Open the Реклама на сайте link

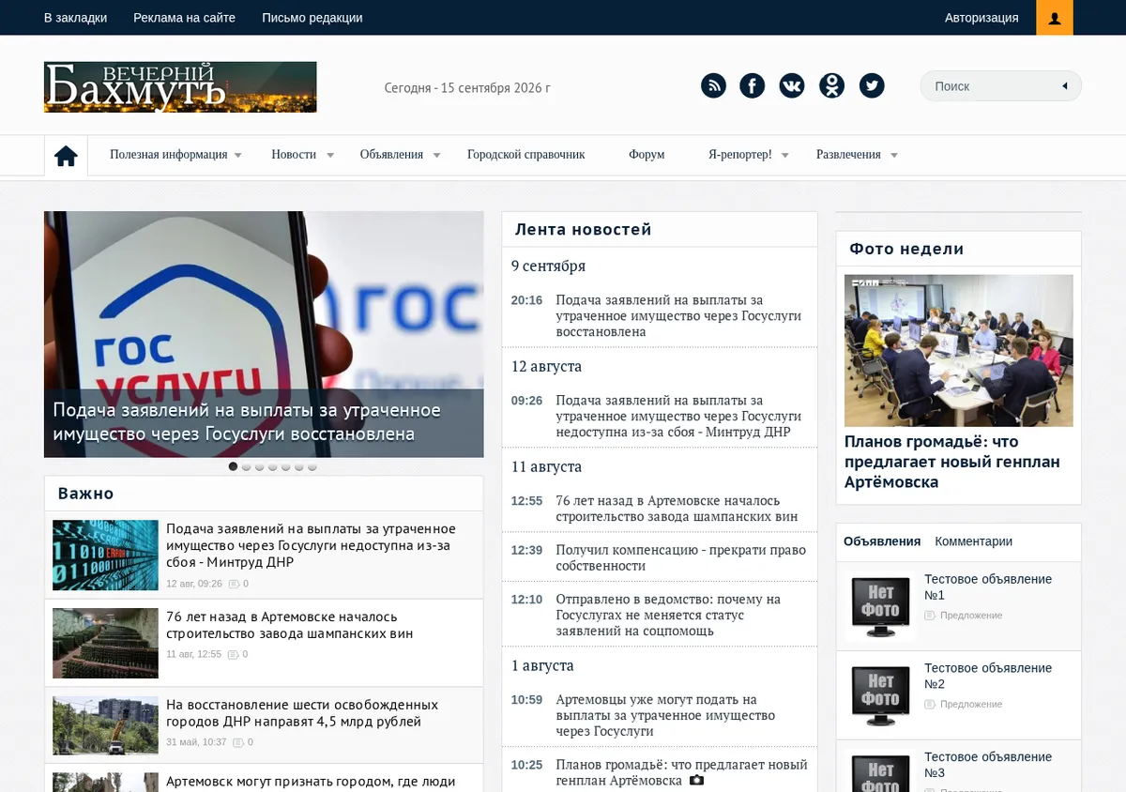[184, 18]
